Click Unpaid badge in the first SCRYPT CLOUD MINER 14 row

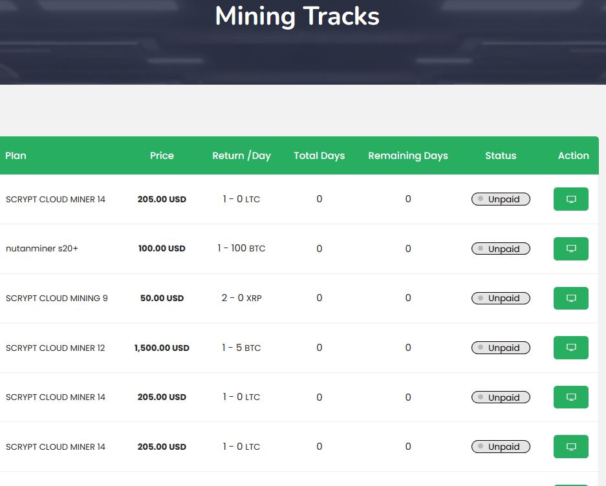click(501, 199)
